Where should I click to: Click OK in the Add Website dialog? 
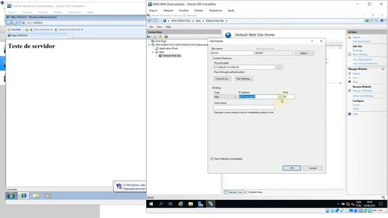[292, 168]
